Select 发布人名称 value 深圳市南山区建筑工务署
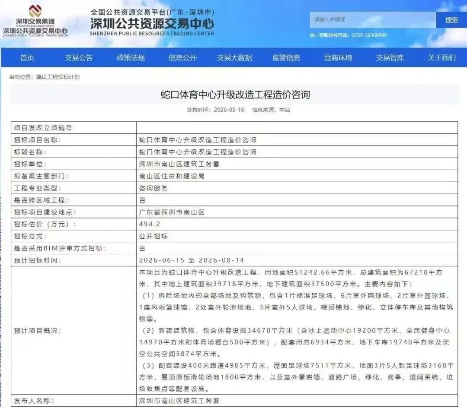The width and height of the screenshot is (467, 408). [x=179, y=401]
